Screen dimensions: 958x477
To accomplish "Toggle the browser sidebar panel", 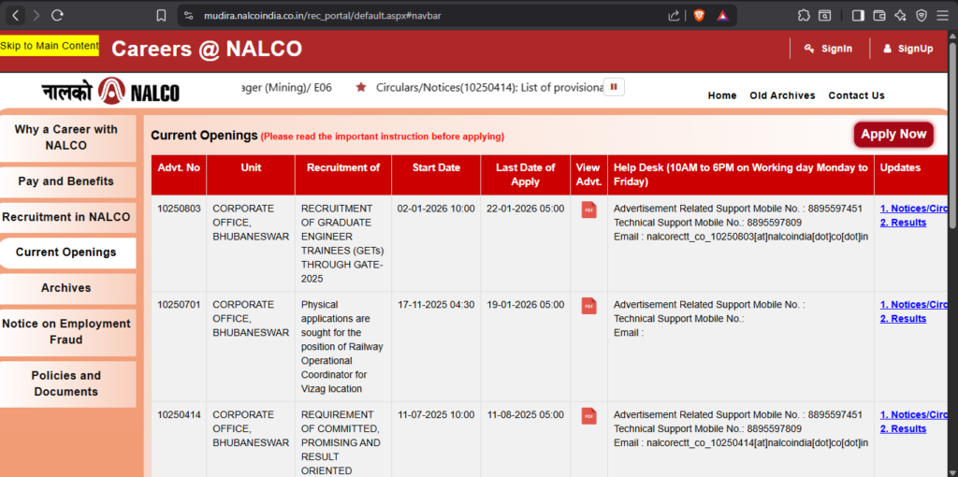I will click(x=858, y=16).
